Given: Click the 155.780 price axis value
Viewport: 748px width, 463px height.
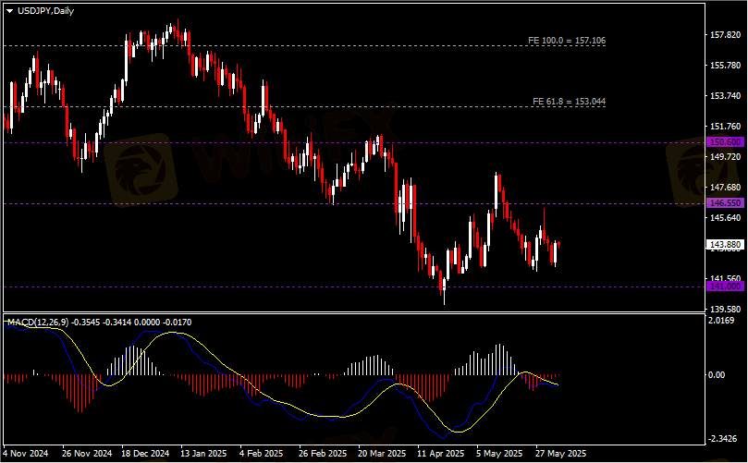Looking at the screenshot, I should pyautogui.click(x=726, y=66).
